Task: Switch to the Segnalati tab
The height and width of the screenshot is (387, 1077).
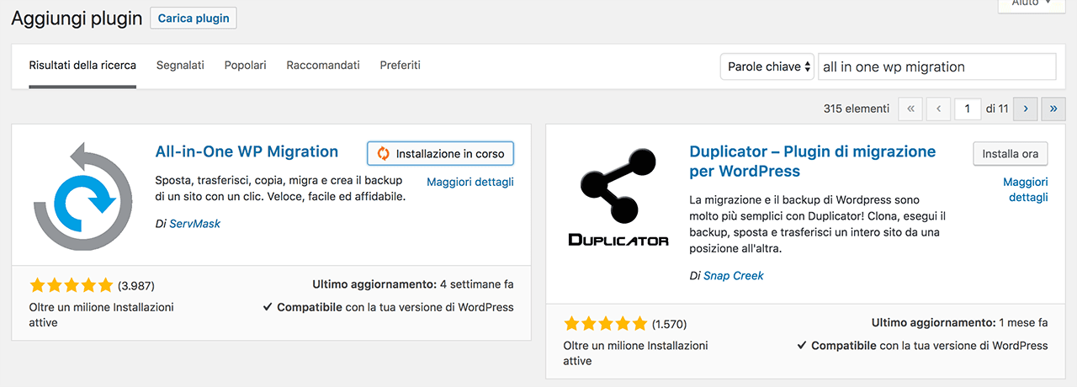Action: [x=180, y=65]
